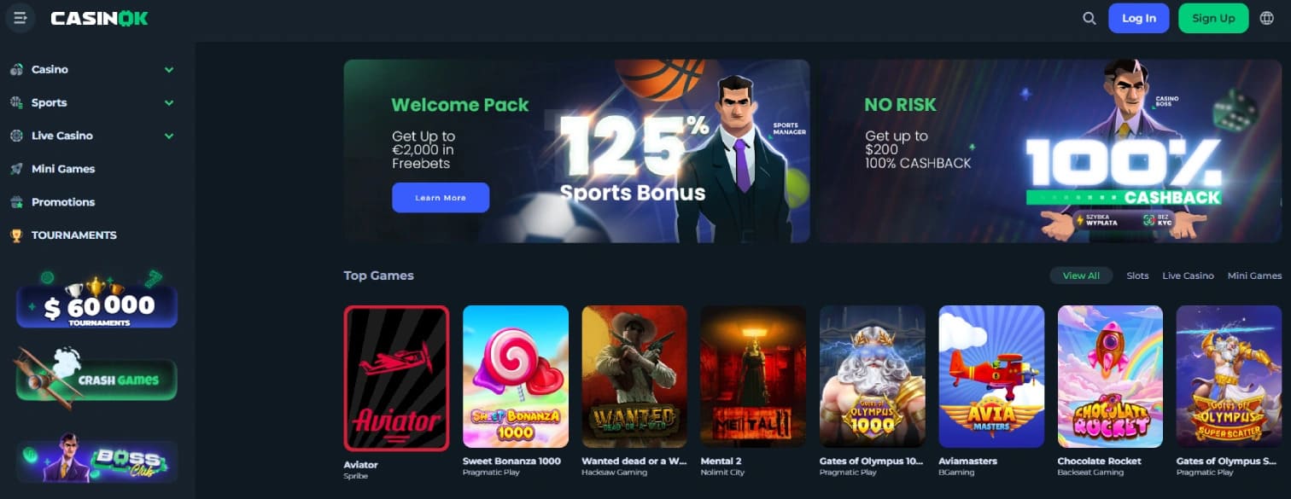Switch Top Games filter to Slots
Screen dimensions: 1291x499
click(1137, 276)
